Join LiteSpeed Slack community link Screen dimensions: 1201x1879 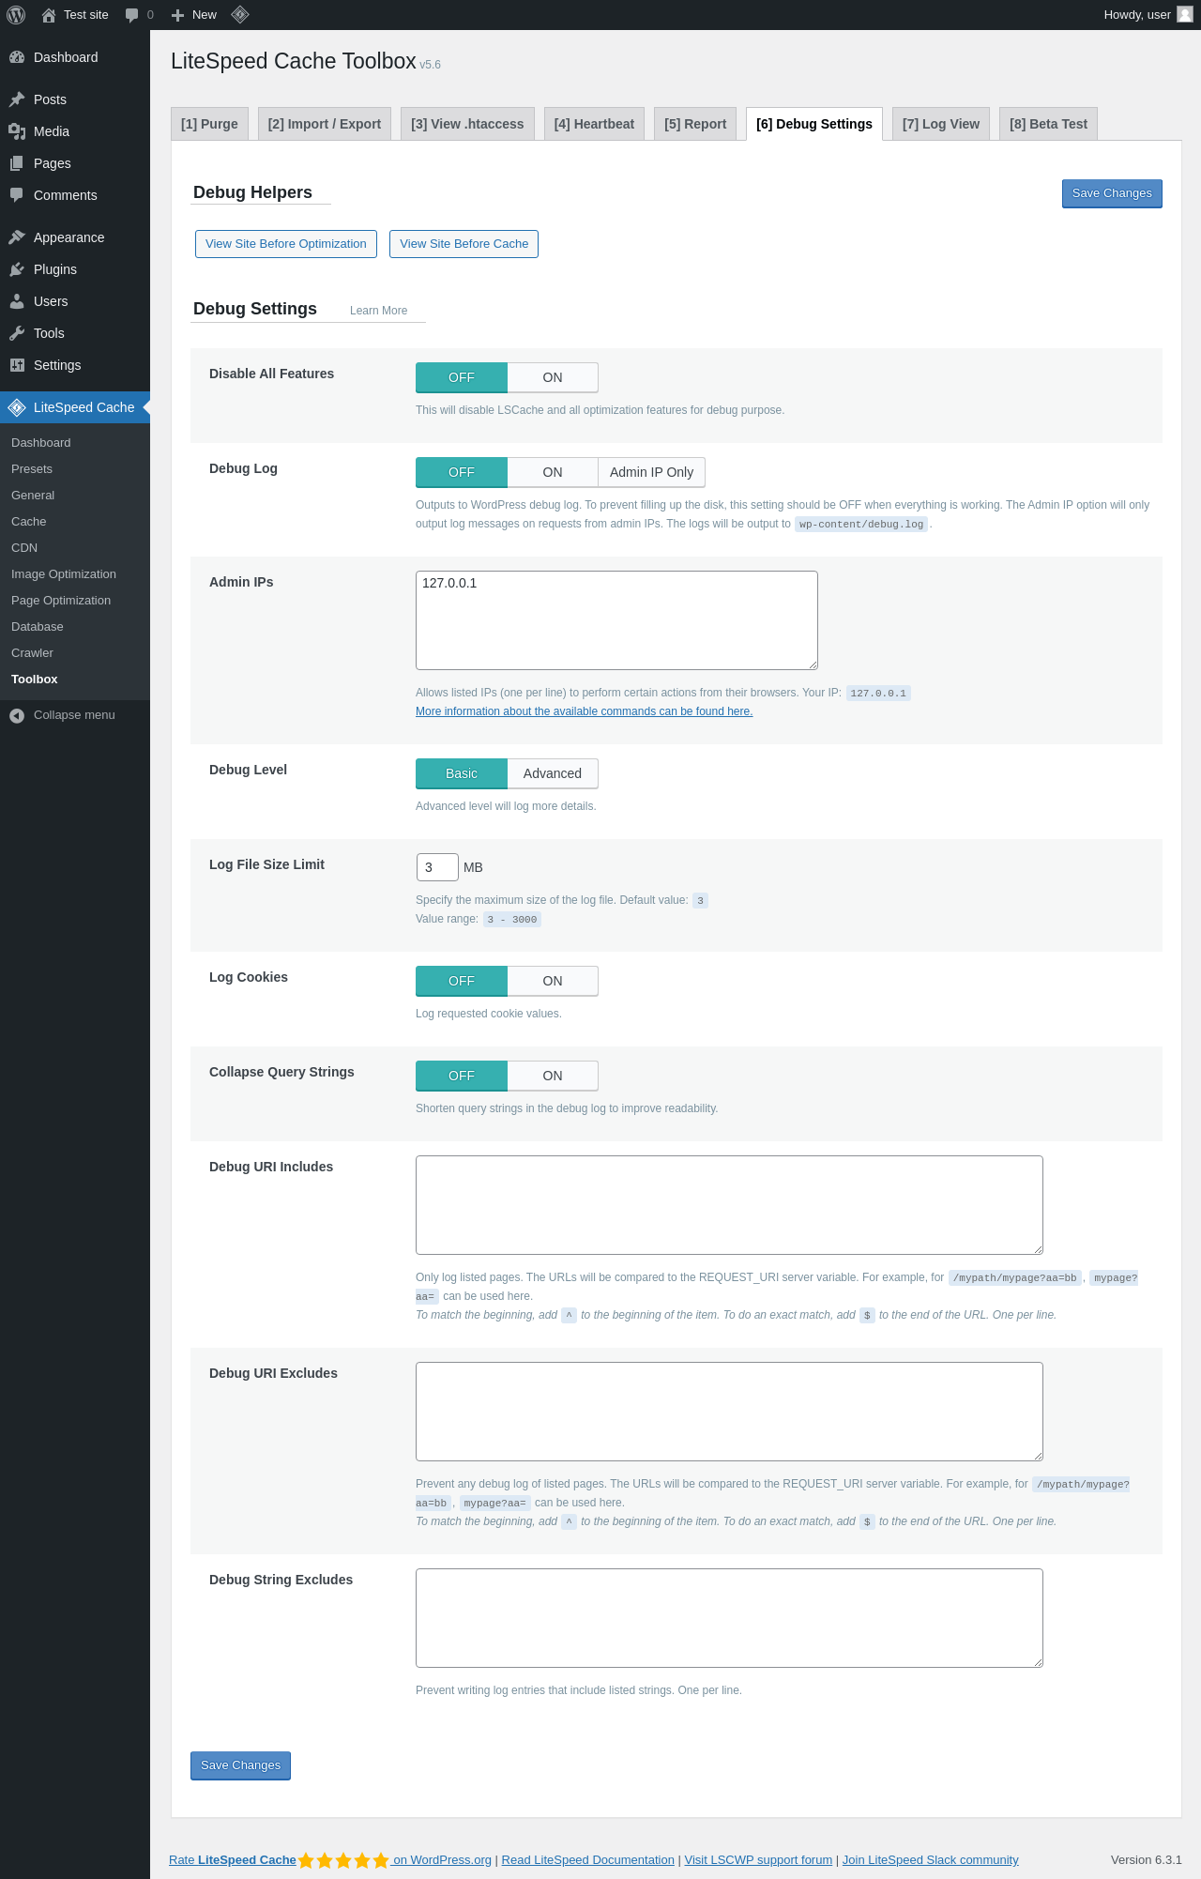pos(930,1860)
